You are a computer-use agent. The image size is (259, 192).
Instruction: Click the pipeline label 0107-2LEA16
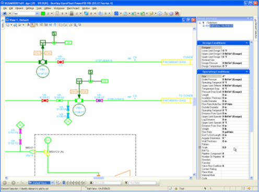pyautogui.click(x=104, y=61)
